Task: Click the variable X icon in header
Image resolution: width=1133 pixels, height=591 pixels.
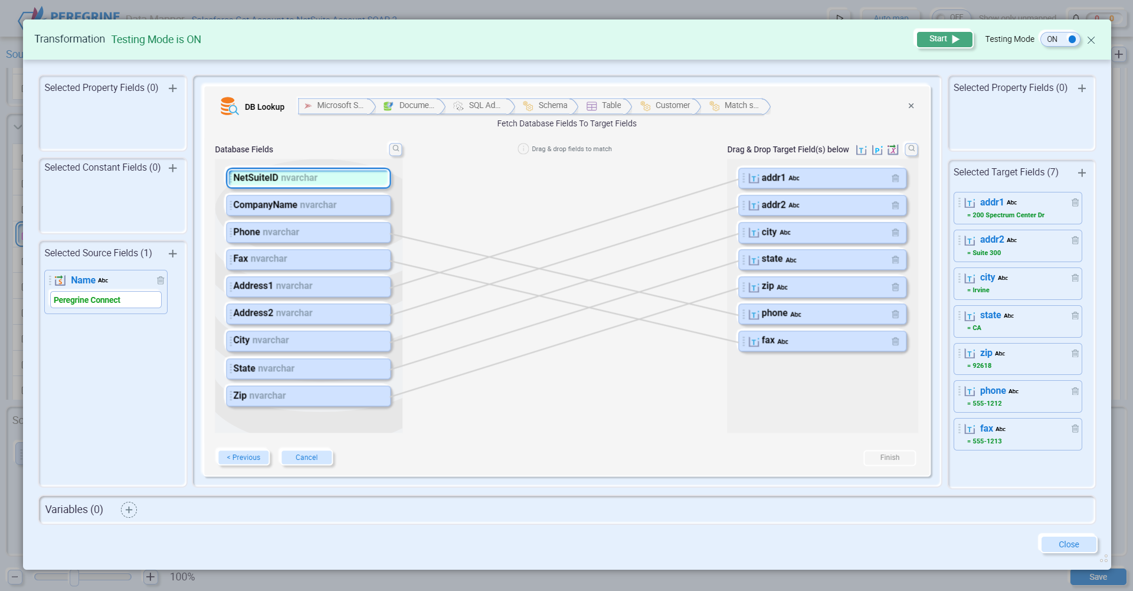Action: coord(893,150)
